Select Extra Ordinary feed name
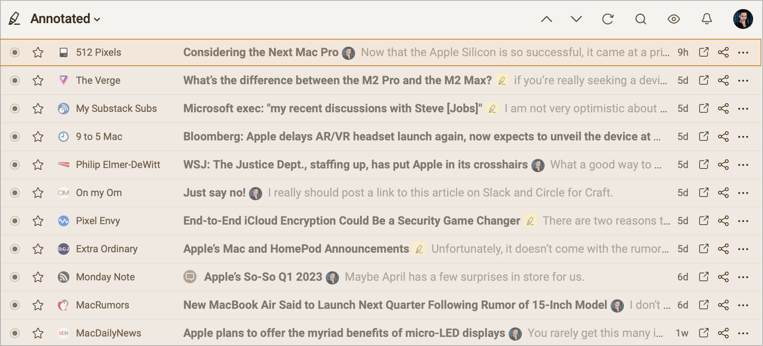Viewport: 763px width, 346px height. 107,249
